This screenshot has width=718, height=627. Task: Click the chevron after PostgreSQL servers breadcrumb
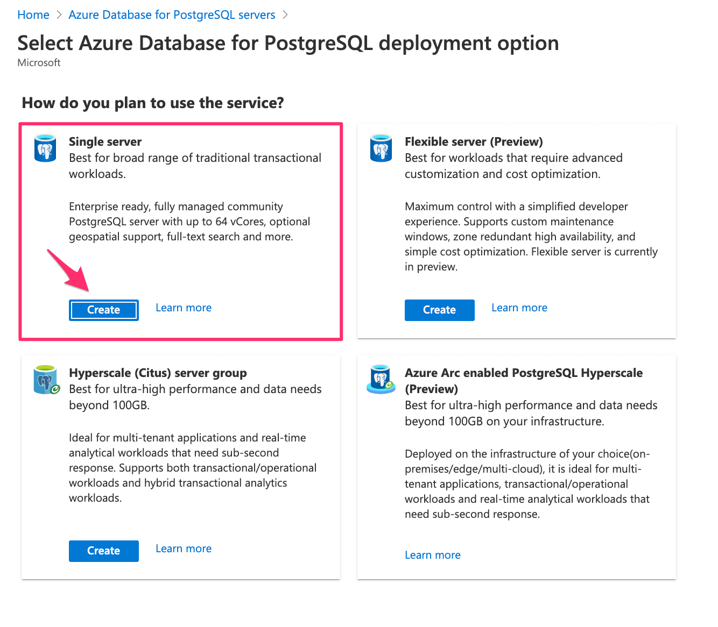pyautogui.click(x=285, y=15)
